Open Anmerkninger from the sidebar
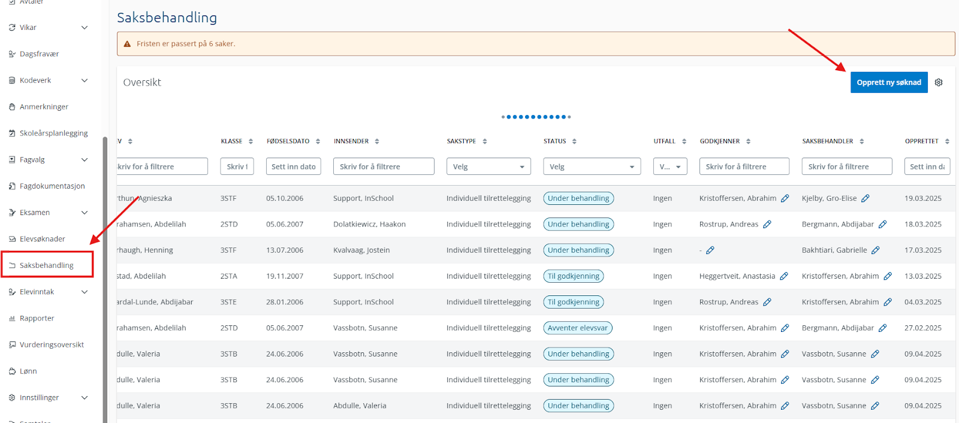 [x=44, y=107]
